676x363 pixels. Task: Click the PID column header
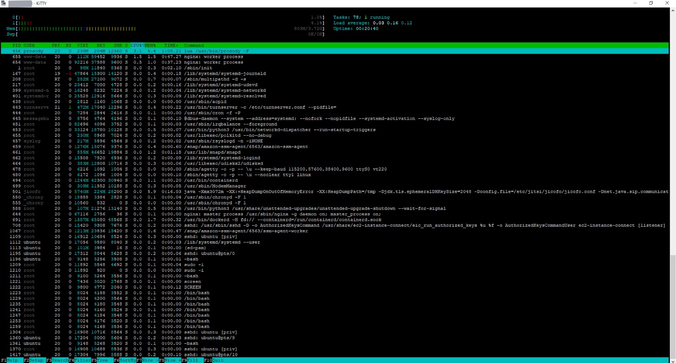(x=16, y=46)
